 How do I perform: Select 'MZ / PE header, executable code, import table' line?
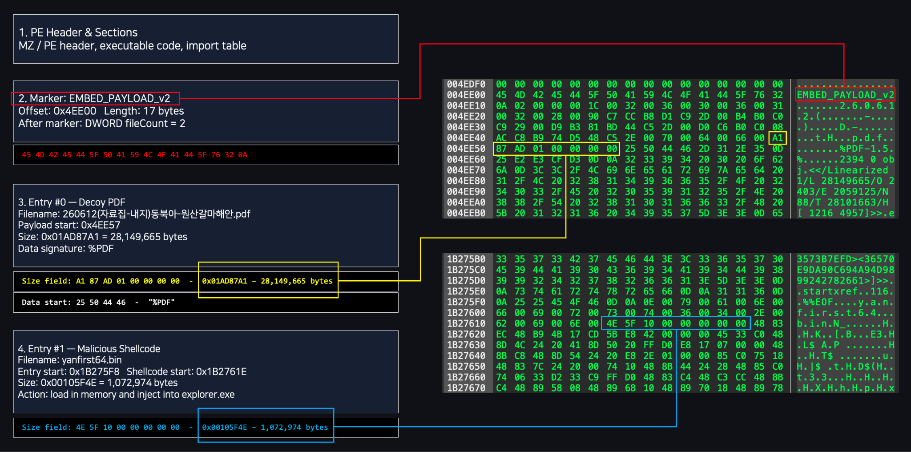click(x=133, y=46)
